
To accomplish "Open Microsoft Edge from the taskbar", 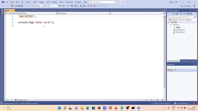I will 88,108.
